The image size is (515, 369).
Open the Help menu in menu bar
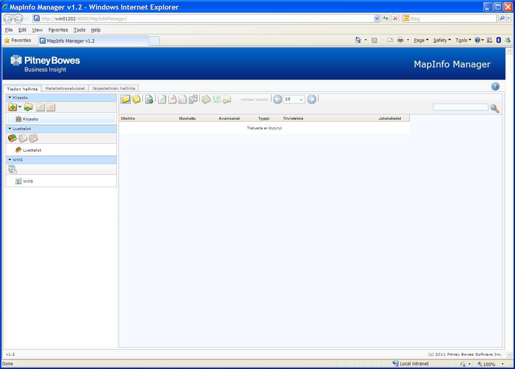tap(96, 30)
